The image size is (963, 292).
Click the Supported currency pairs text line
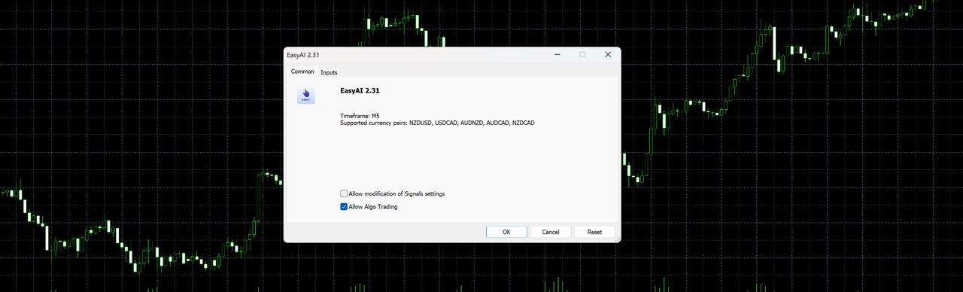click(437, 123)
